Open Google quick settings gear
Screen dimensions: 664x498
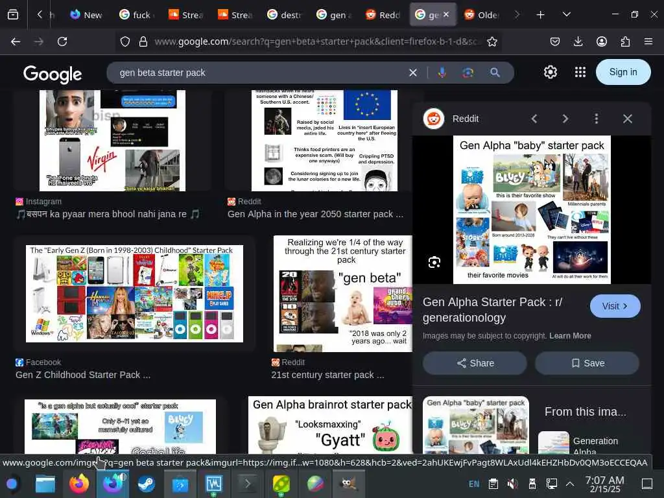click(550, 72)
